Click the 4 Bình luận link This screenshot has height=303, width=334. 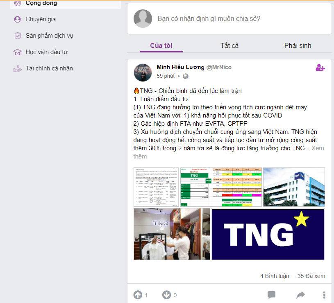tap(275, 276)
